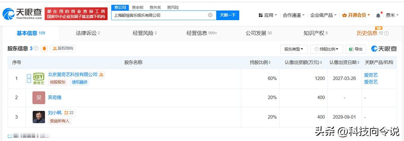This screenshot has height=141, width=404.
Task: Open the 企业级产品 dropdown menu
Action: tap(324, 15)
